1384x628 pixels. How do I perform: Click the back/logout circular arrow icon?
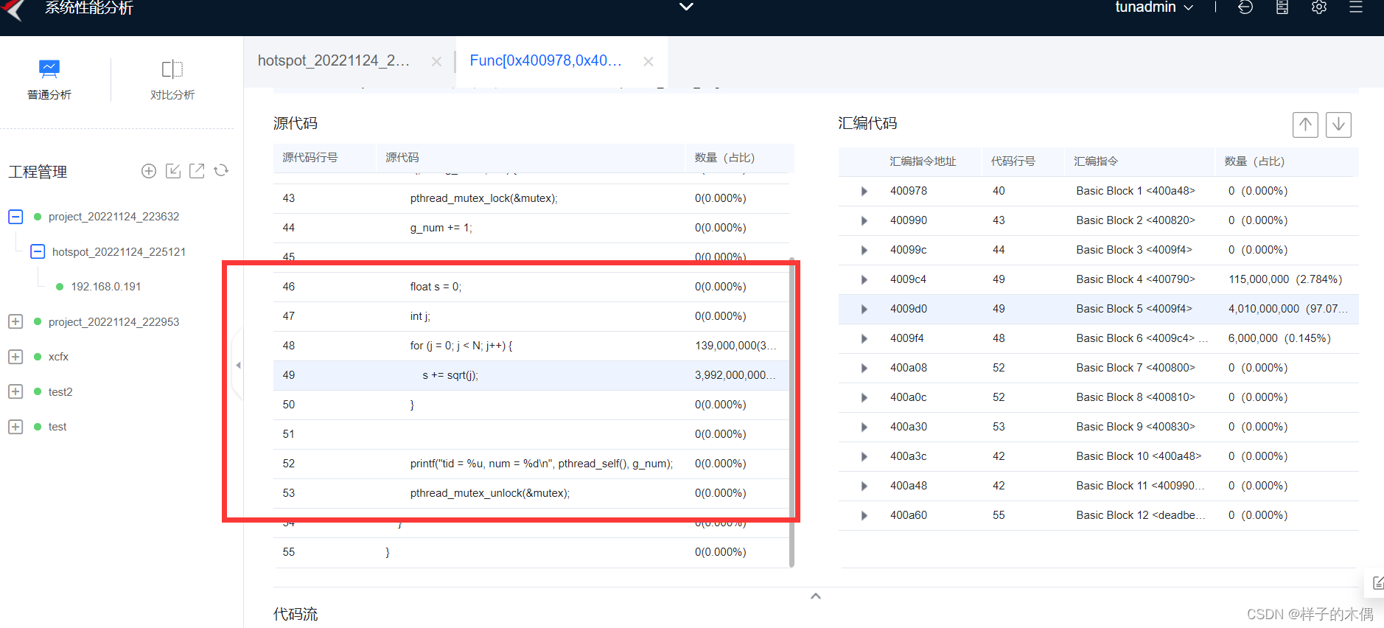tap(1245, 7)
